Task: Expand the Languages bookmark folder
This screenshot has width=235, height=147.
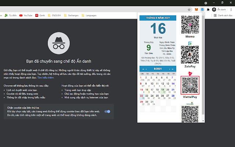Action: [x=89, y=15]
